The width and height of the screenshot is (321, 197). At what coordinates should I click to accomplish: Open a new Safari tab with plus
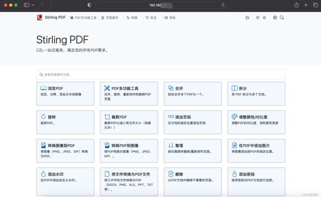pyautogui.click(x=306, y=5)
